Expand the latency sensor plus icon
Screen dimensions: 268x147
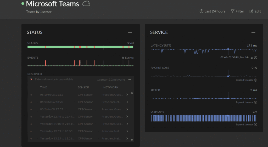(255, 58)
